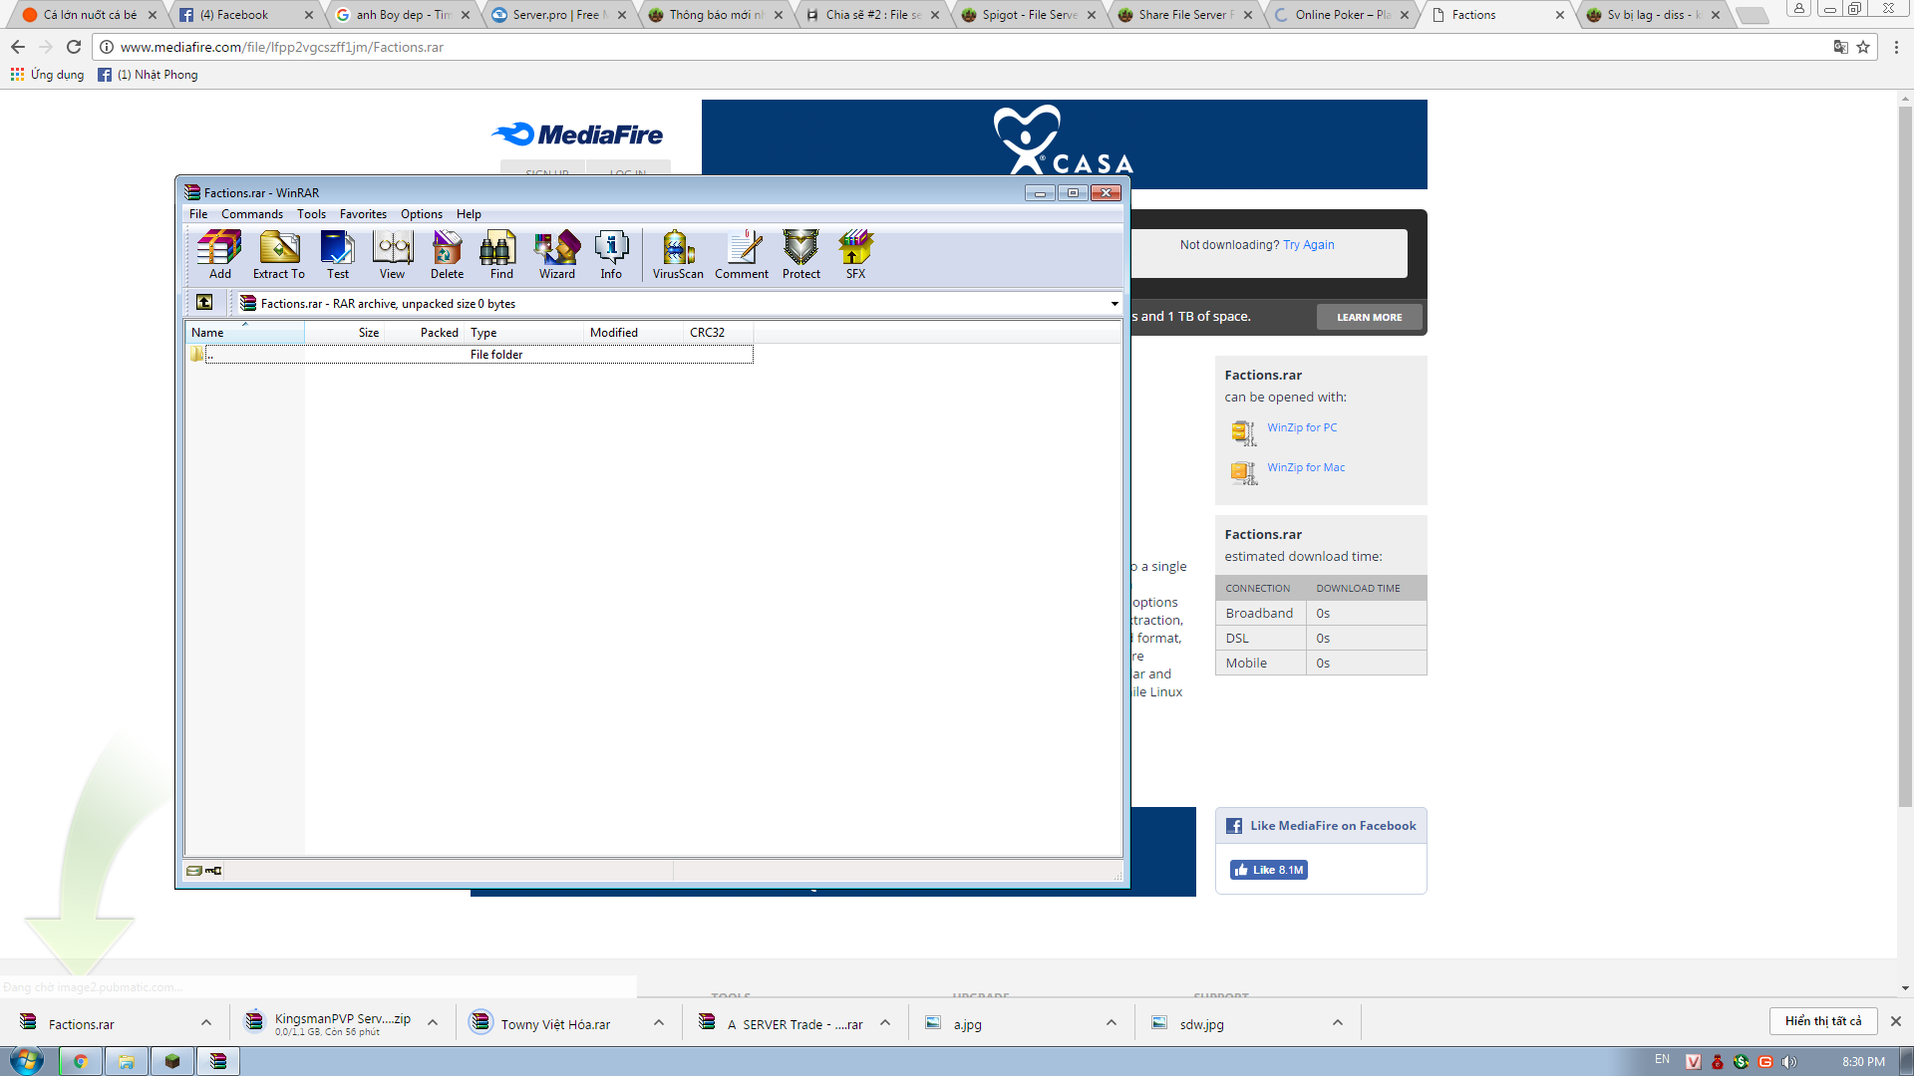Click the Find binoculars icon
The height and width of the screenshot is (1076, 1914).
pyautogui.click(x=501, y=254)
